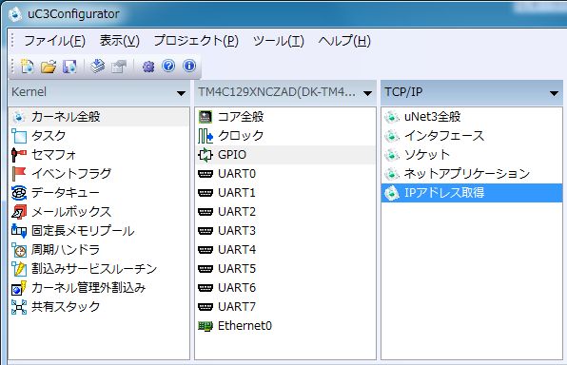Screen dimensions: 567x365
Task: Click the クロック waveform icon
Action: click(x=205, y=136)
